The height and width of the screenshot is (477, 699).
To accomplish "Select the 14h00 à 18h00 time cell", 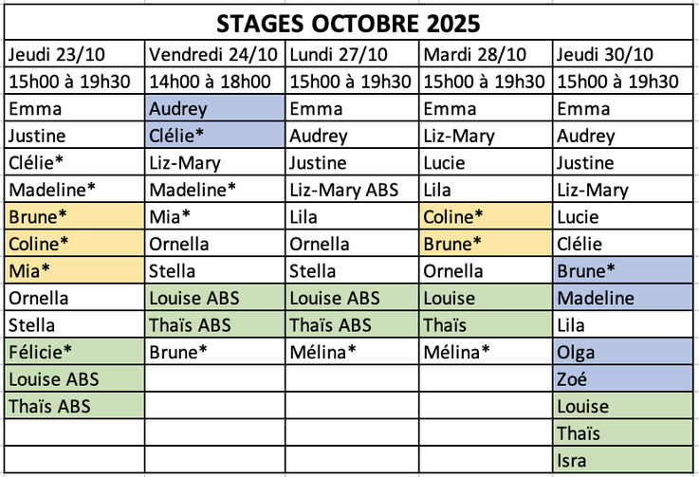I will click(215, 81).
